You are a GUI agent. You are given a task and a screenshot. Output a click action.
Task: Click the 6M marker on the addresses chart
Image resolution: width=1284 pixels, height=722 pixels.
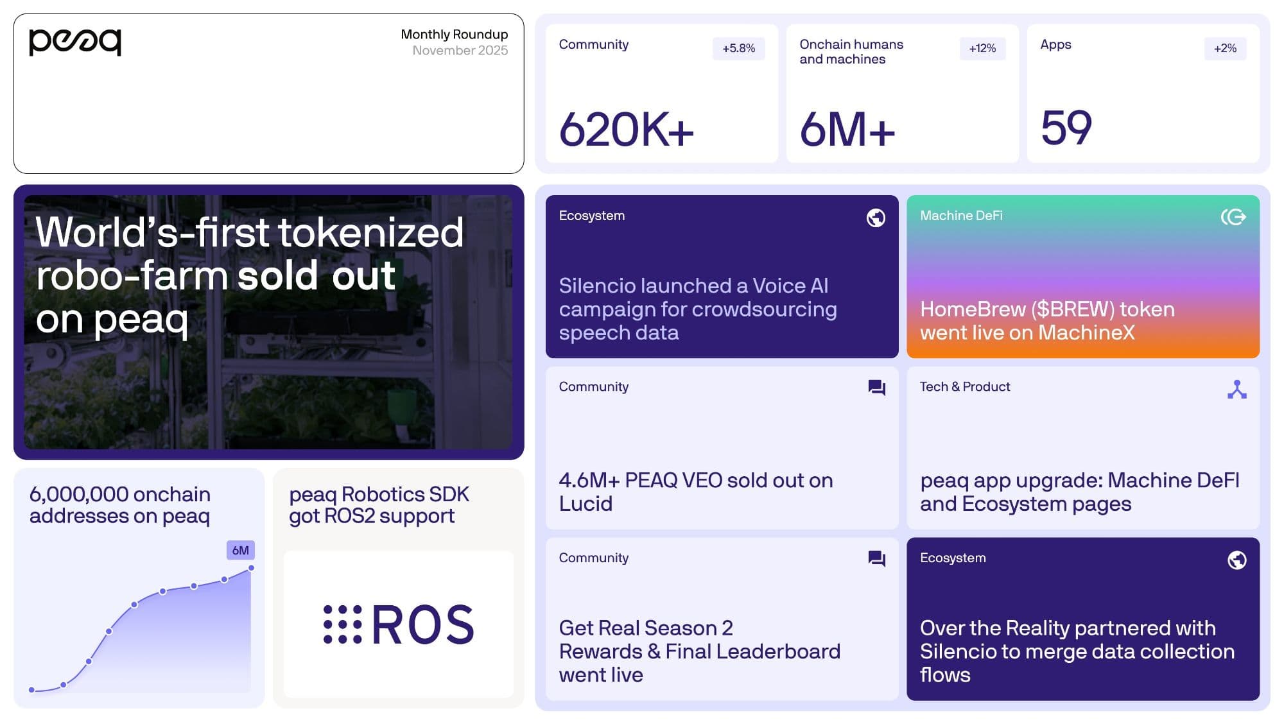239,550
